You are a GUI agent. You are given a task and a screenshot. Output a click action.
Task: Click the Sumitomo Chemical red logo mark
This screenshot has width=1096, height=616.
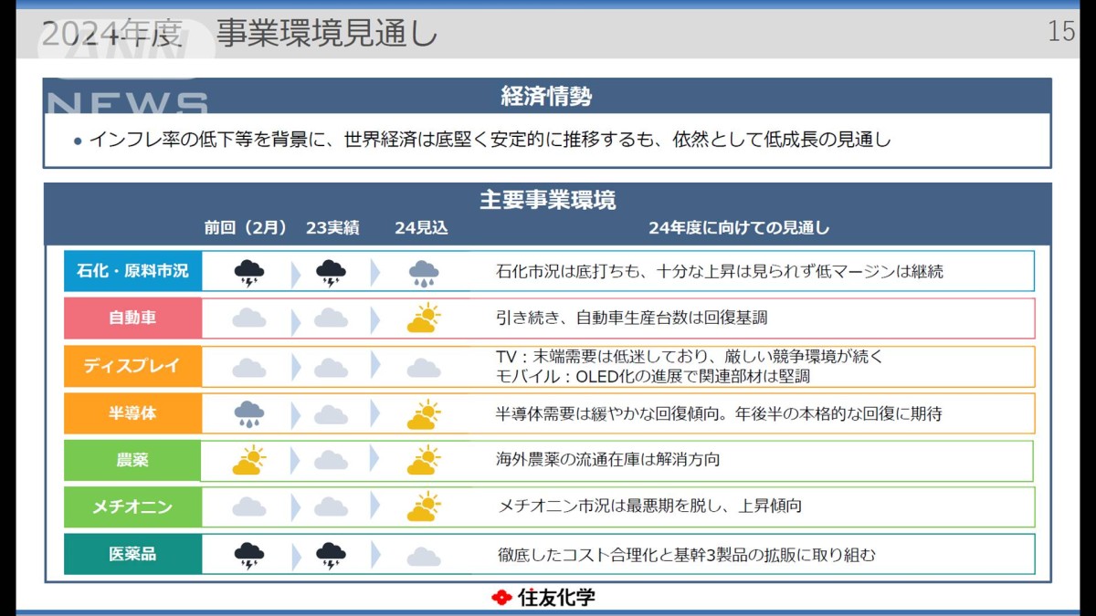pyautogui.click(x=501, y=598)
